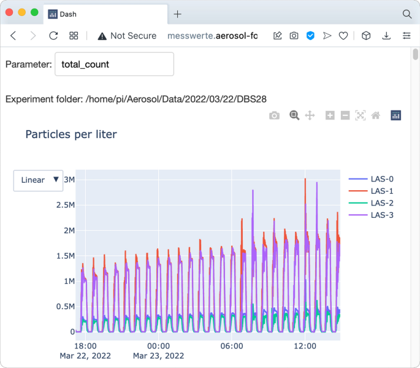Reload the page
The image size is (420, 368).
tap(53, 36)
